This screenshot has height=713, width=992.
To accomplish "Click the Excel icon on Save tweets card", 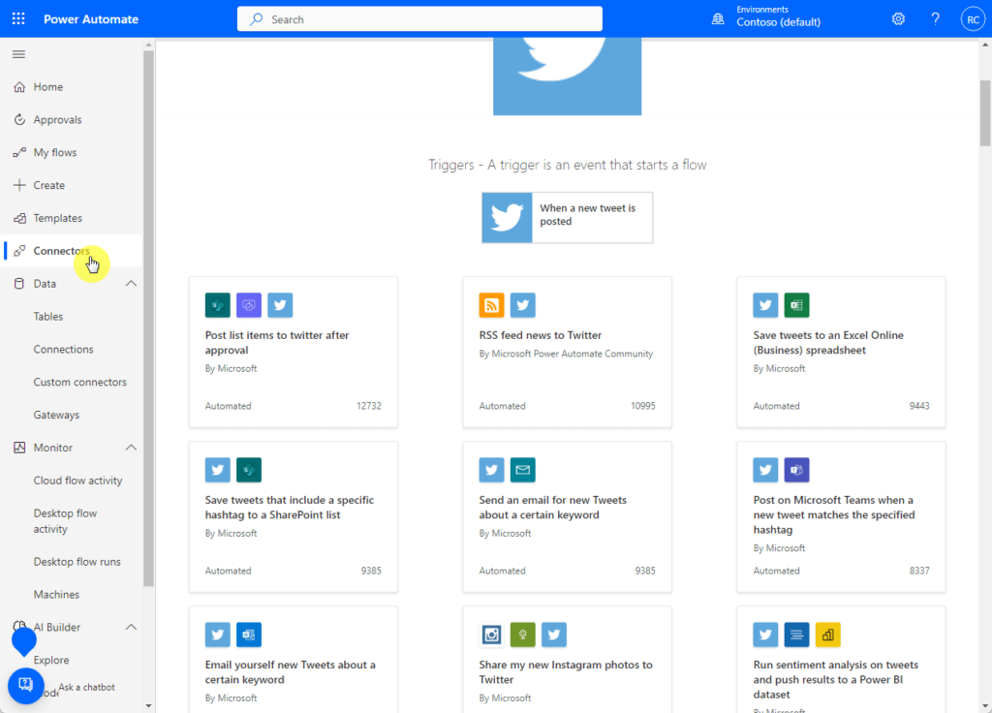I will coord(796,305).
